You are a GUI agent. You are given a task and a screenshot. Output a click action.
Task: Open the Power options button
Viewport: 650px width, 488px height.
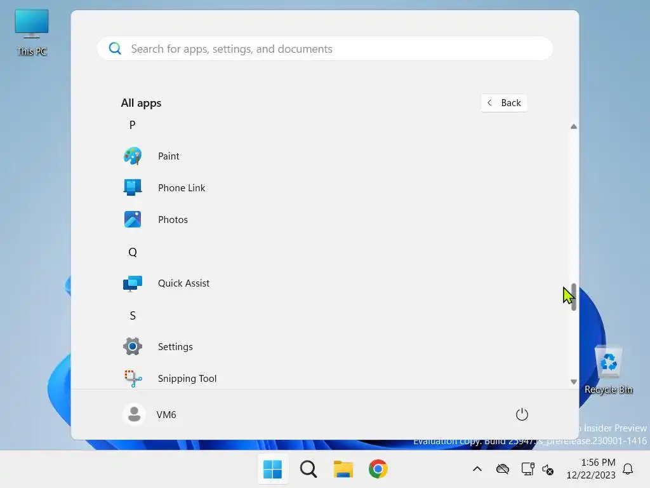pos(522,414)
